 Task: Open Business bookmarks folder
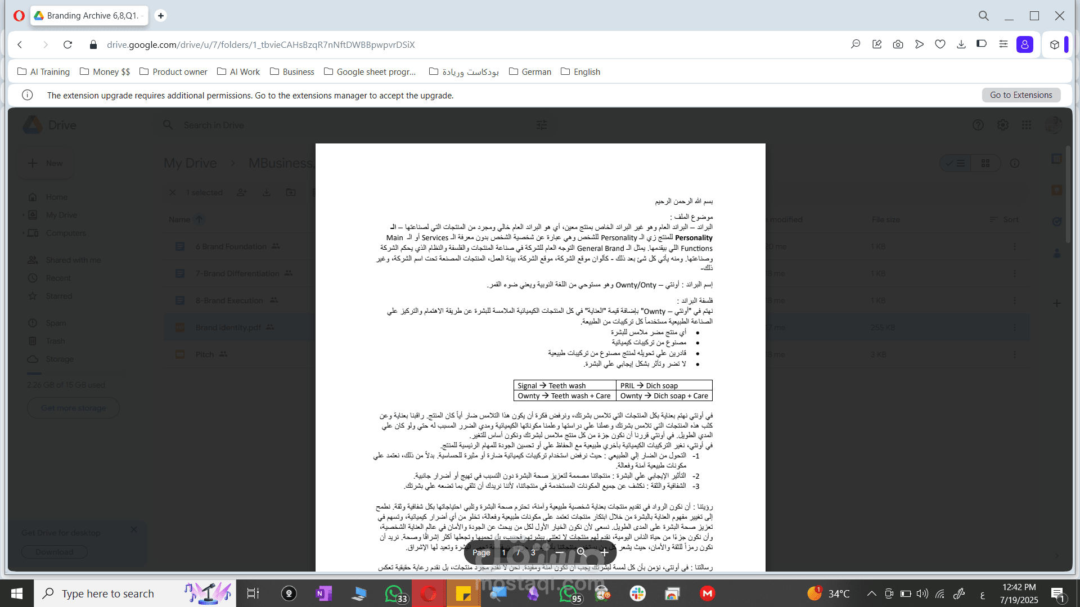pyautogui.click(x=292, y=71)
